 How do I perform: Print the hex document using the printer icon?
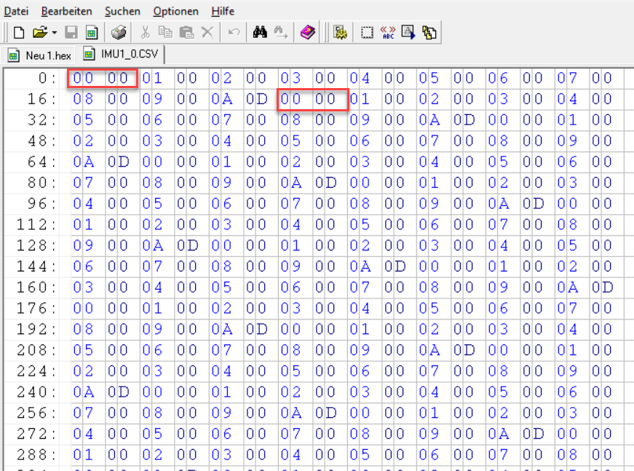(x=119, y=32)
